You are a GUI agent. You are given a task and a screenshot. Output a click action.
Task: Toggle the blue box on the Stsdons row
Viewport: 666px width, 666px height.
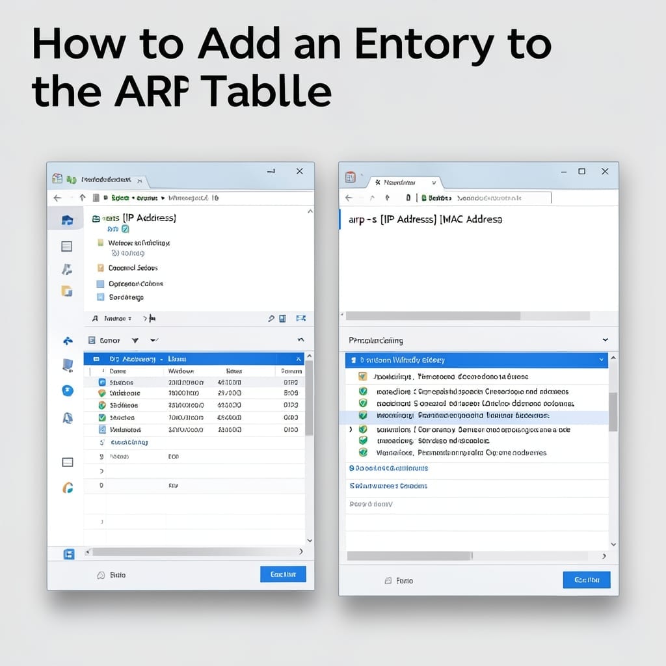tap(102, 382)
